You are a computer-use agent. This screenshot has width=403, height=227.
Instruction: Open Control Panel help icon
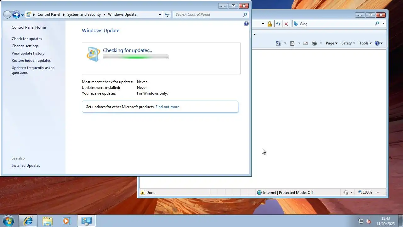246,24
